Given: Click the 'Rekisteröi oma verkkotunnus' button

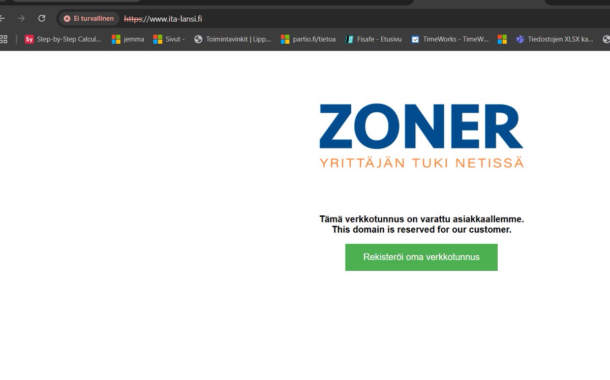Looking at the screenshot, I should [421, 257].
